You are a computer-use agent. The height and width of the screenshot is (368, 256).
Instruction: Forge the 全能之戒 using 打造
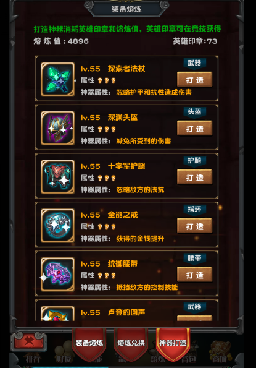(x=195, y=226)
